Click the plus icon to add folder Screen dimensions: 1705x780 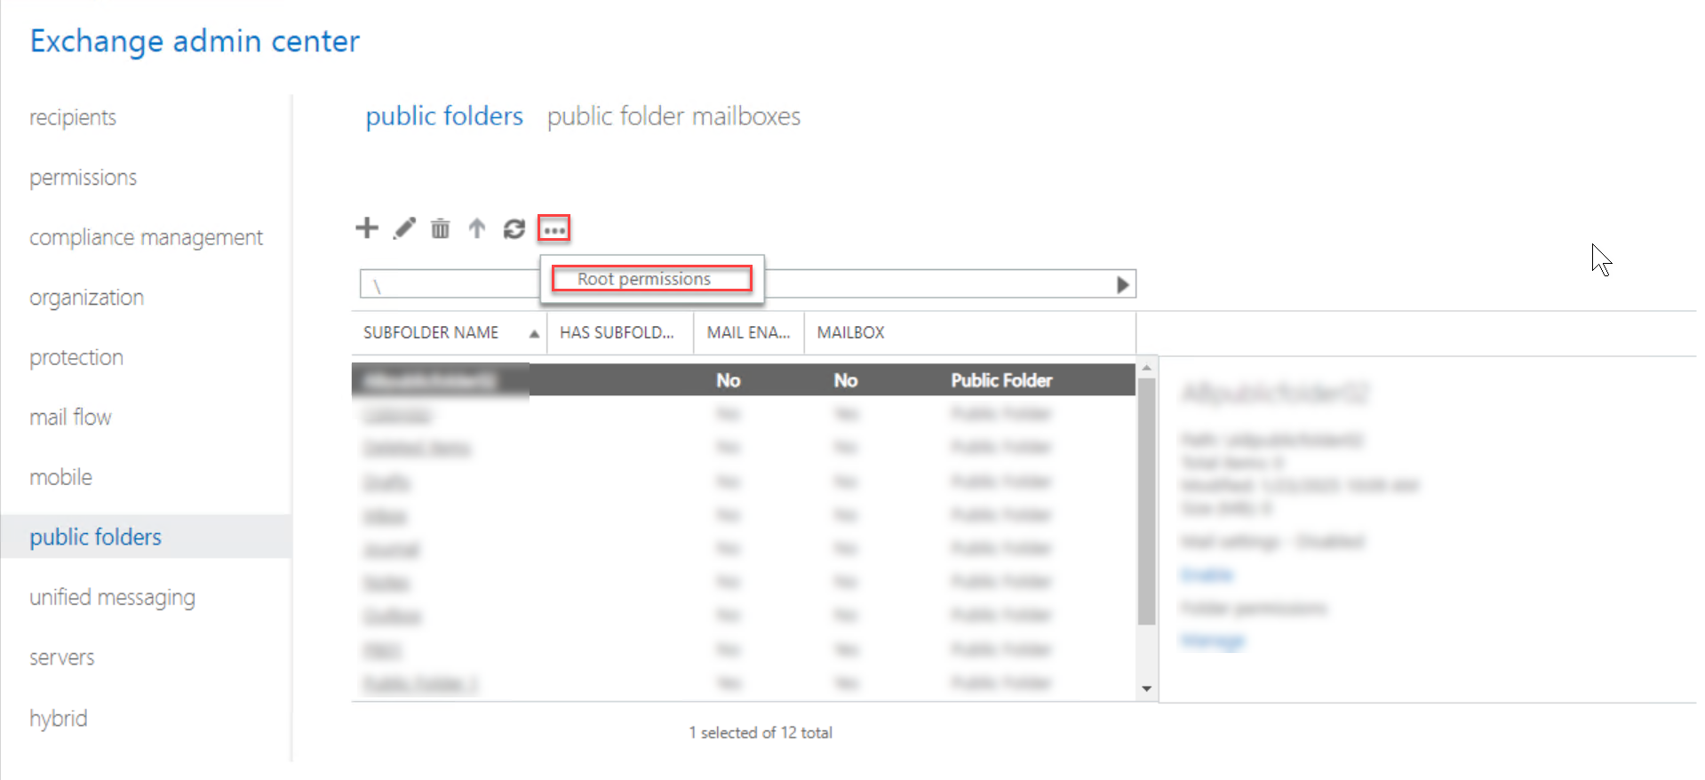coord(367,228)
